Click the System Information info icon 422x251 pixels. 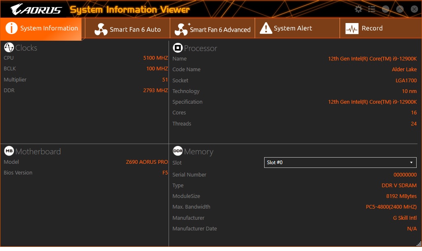tap(11, 28)
